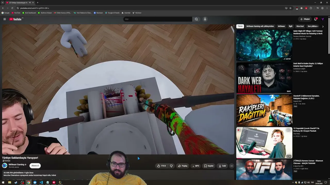Select the İlgili filter chip
The image size is (330, 185).
point(291,26)
